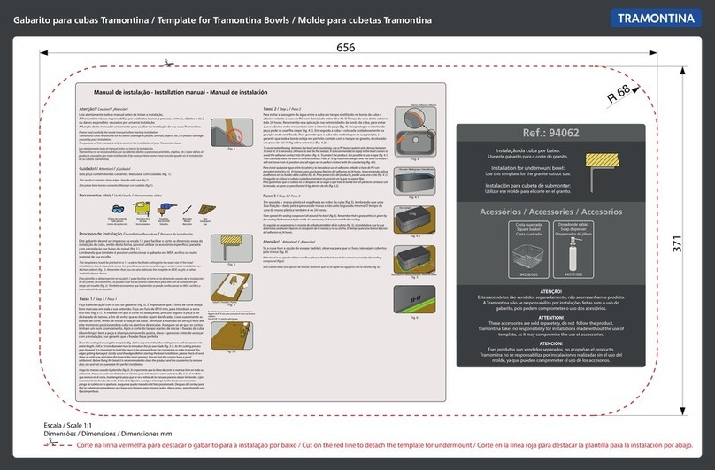The height and width of the screenshot is (470, 715).
Task: Click the marker pencil tool icon
Action: (x=187, y=210)
